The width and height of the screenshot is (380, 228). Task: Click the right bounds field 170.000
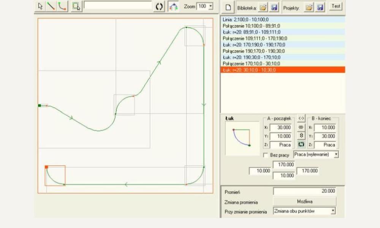click(x=307, y=171)
